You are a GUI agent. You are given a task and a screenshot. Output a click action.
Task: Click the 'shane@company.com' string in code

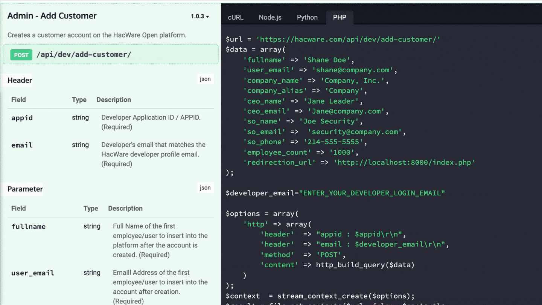353,70
